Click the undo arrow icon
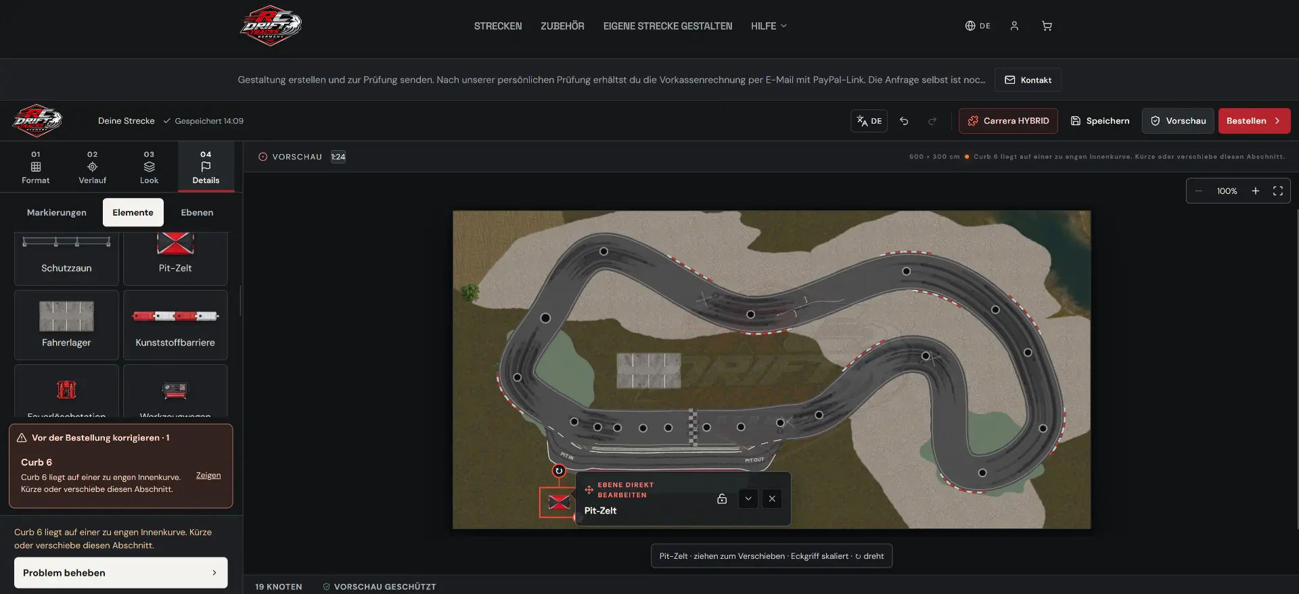 click(904, 121)
